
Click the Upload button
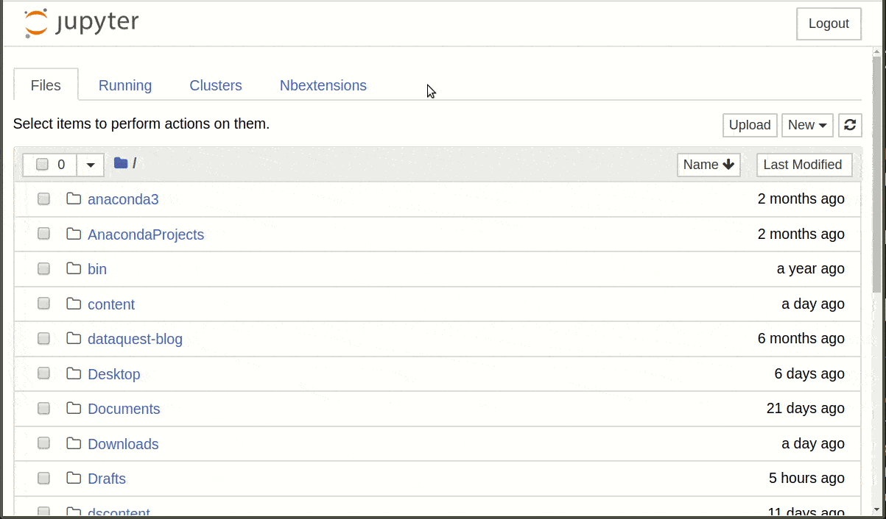pos(749,125)
